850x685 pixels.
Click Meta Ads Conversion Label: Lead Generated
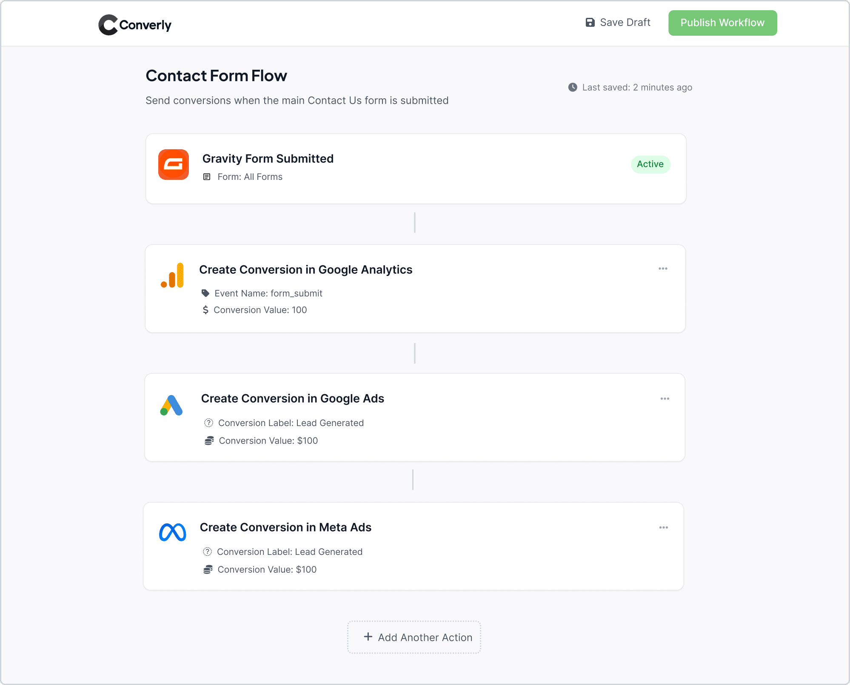289,552
